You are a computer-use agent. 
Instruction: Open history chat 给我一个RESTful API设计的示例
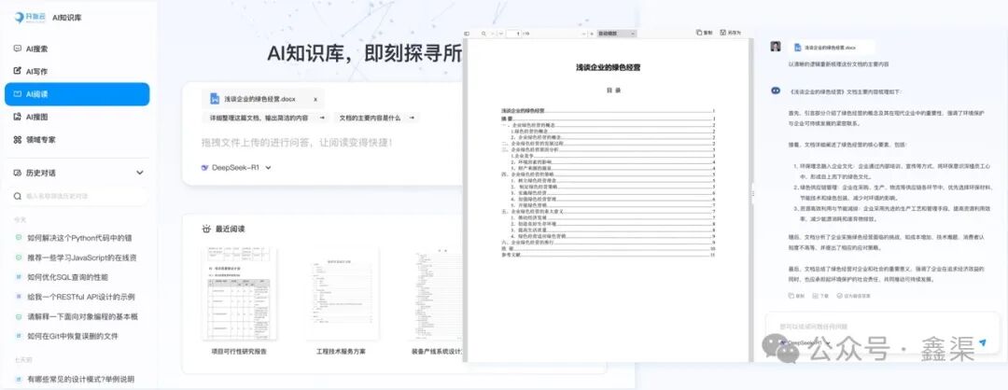[x=79, y=297]
